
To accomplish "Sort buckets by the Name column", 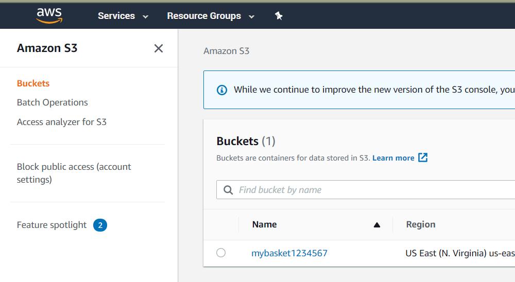I will [264, 224].
